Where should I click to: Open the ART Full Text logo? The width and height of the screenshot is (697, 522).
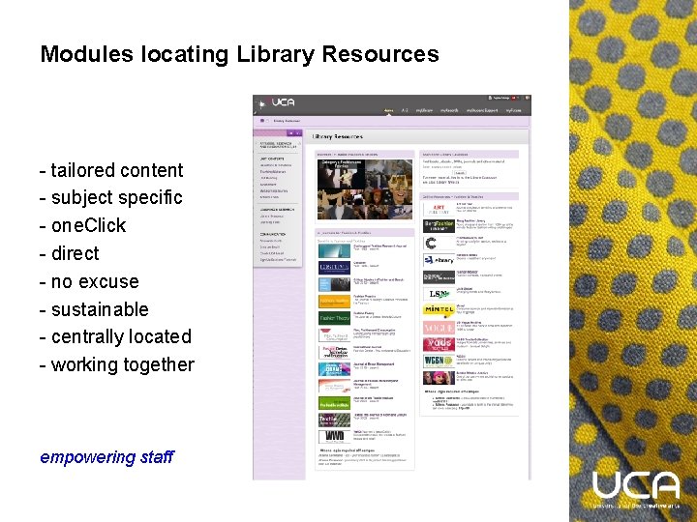[439, 210]
